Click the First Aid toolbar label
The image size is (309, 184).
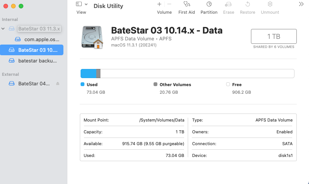187,12
